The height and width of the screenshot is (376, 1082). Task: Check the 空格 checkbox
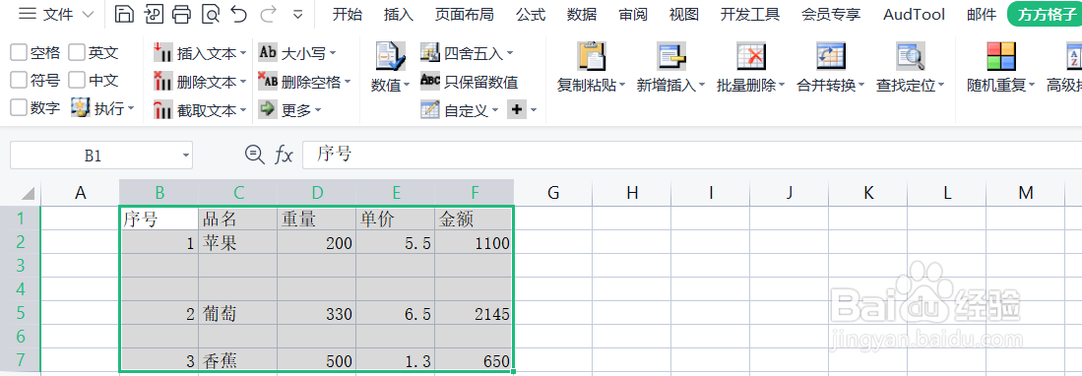(x=19, y=52)
